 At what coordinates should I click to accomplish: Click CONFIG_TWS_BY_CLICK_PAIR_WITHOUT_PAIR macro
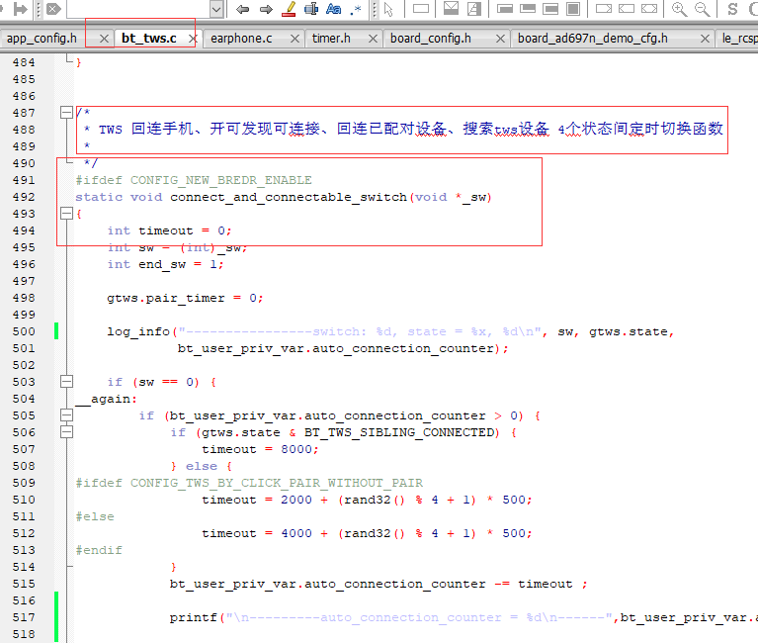coord(277,483)
